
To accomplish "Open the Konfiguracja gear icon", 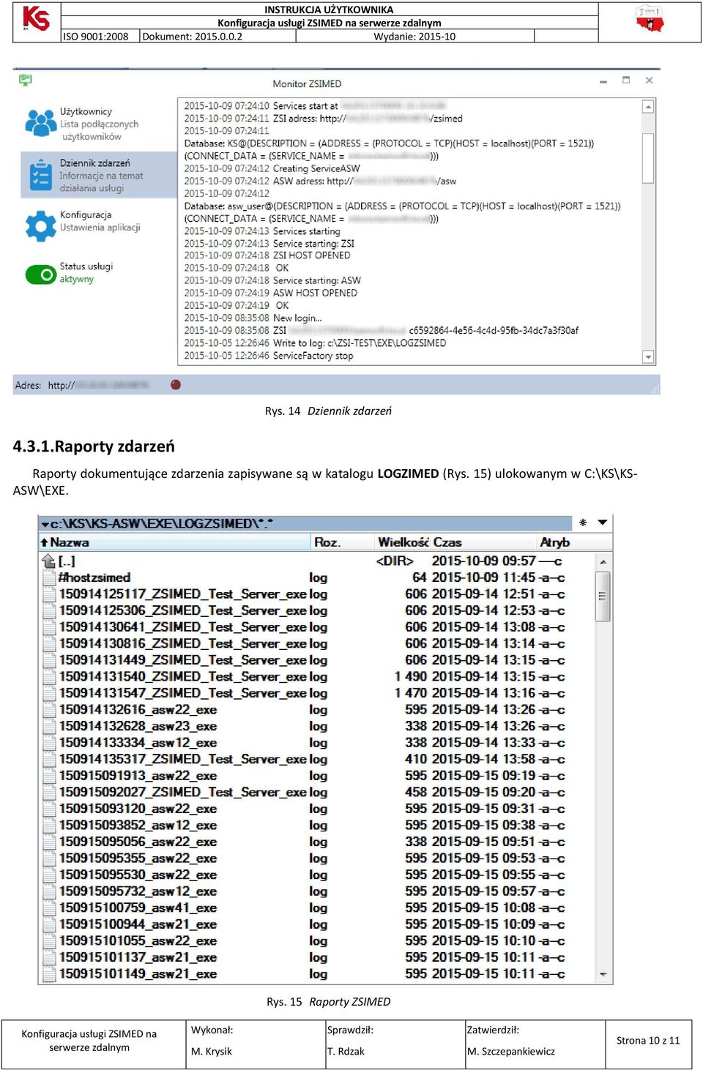I will 40,226.
